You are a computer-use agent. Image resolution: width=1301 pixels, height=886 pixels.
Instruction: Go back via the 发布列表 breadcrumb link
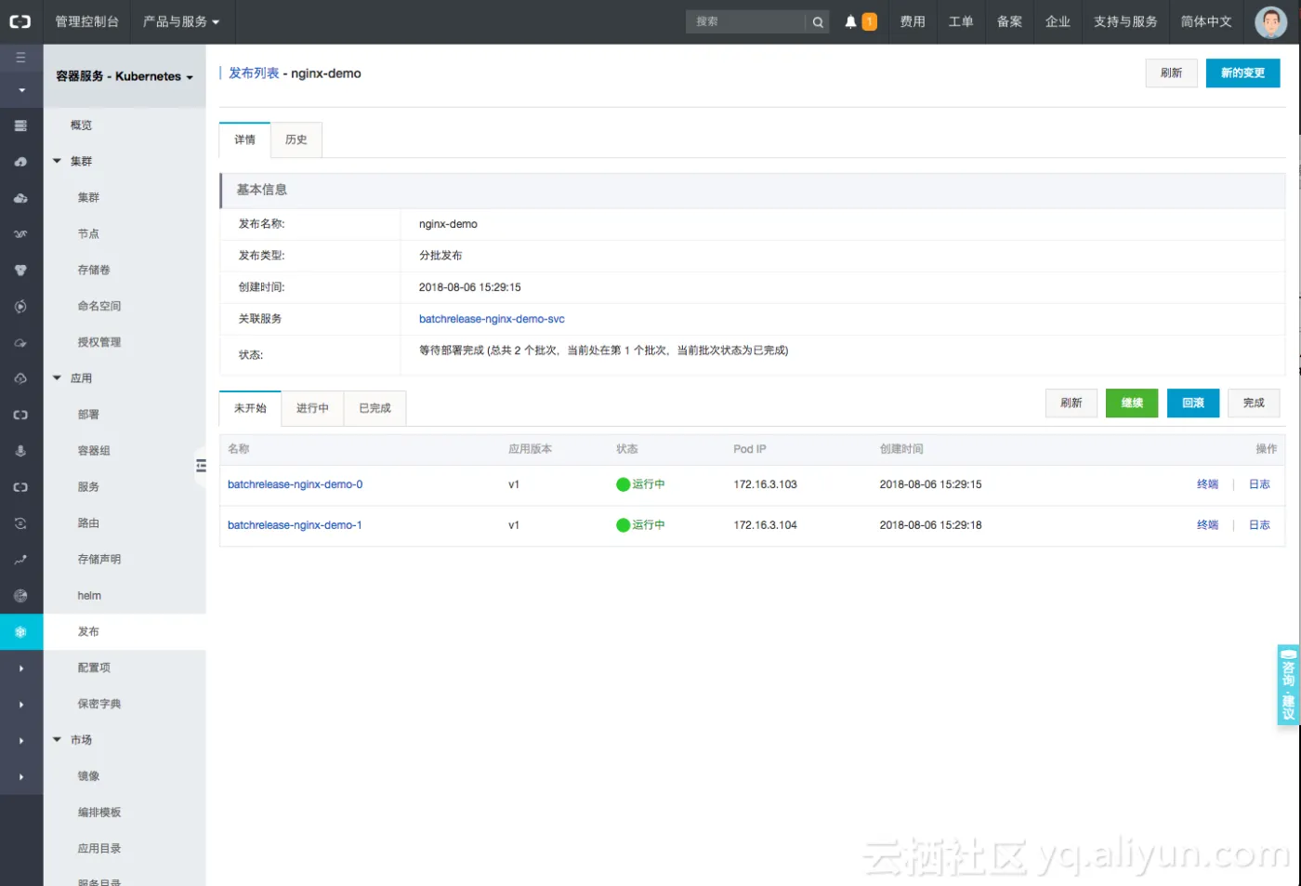[x=254, y=73]
